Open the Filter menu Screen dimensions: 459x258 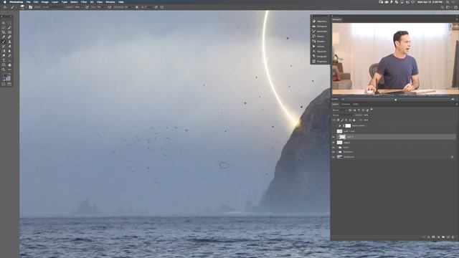click(84, 2)
